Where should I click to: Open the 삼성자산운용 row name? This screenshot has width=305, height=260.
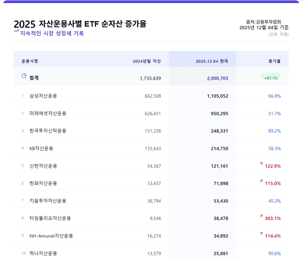point(43,96)
